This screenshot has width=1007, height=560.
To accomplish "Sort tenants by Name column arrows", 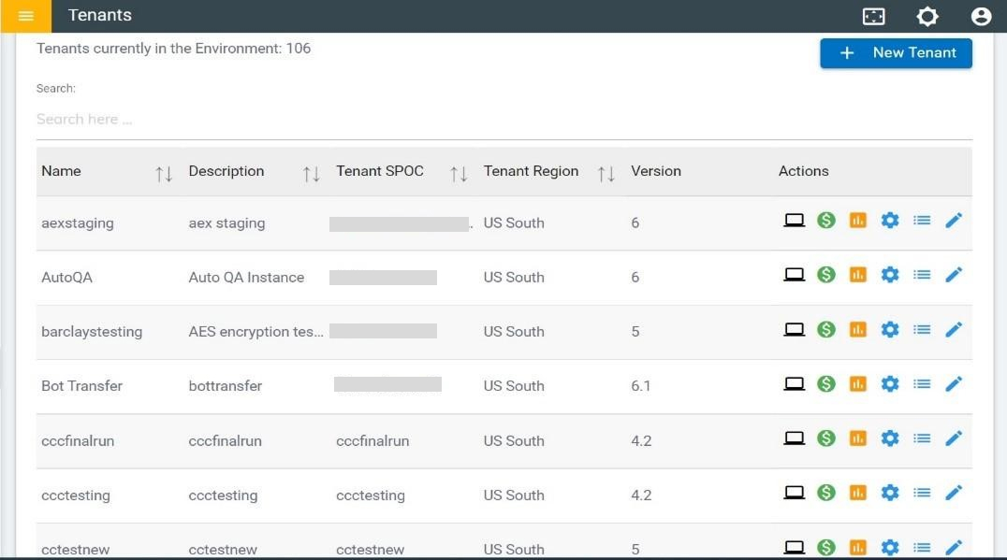I will pyautogui.click(x=164, y=173).
